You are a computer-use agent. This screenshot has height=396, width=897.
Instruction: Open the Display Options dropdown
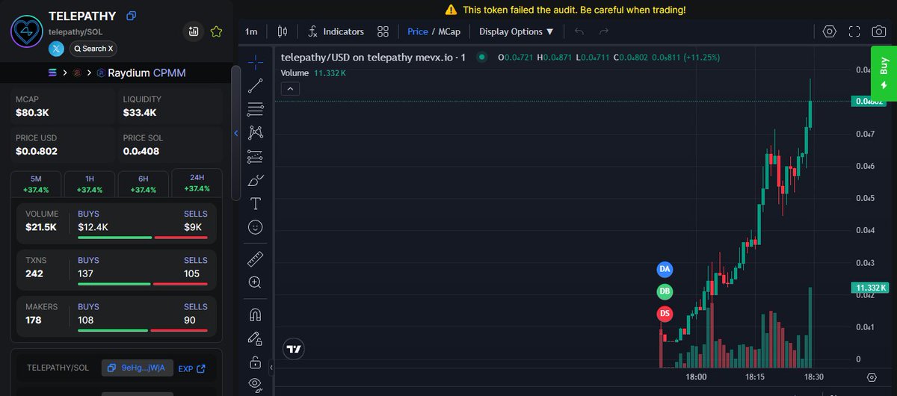click(x=516, y=31)
